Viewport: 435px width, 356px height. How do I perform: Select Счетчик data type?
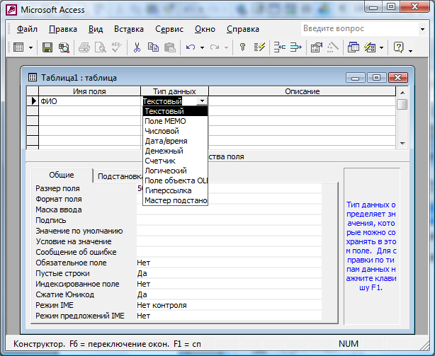(x=175, y=161)
